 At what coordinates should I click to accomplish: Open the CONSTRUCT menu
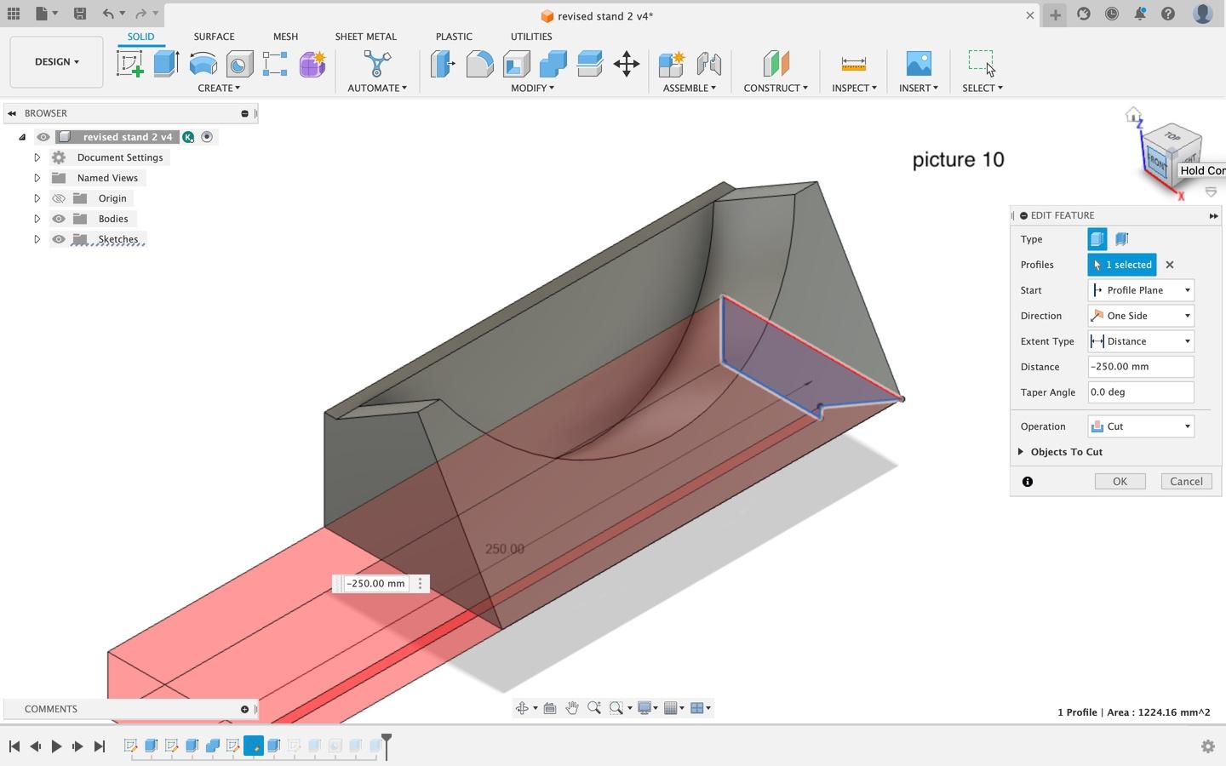click(776, 88)
